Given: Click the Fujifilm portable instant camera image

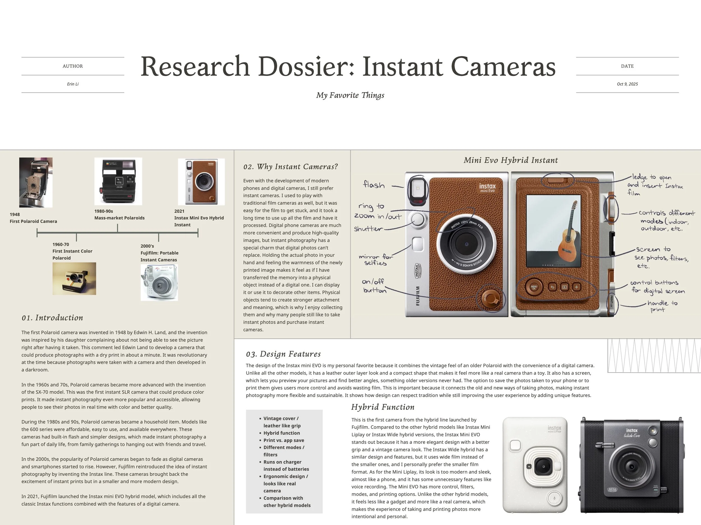Looking at the screenshot, I should click(x=159, y=282).
